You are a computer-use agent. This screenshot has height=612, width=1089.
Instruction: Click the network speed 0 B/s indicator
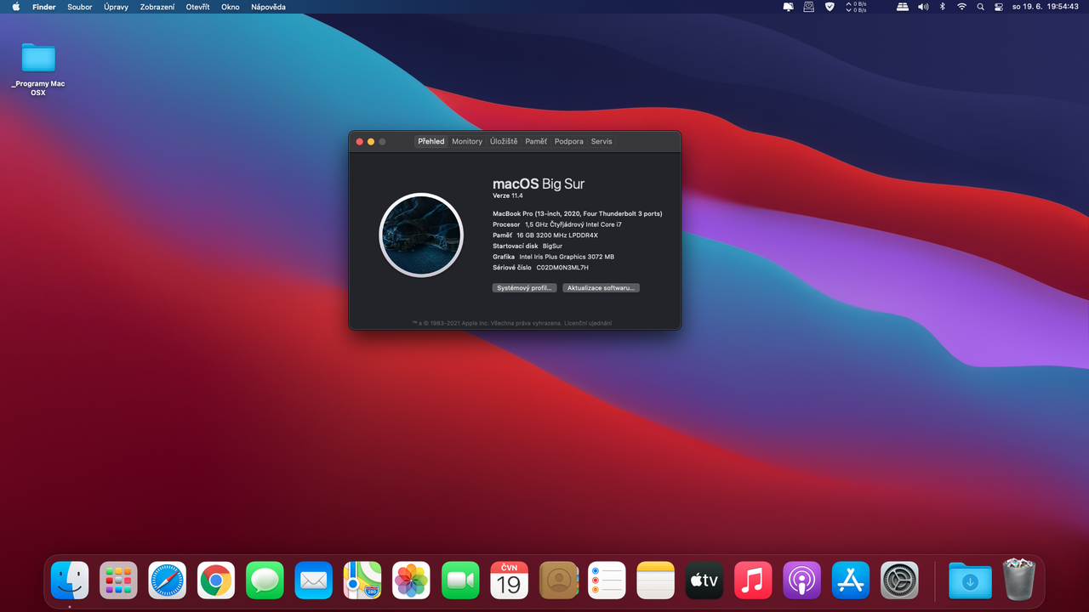tap(856, 7)
